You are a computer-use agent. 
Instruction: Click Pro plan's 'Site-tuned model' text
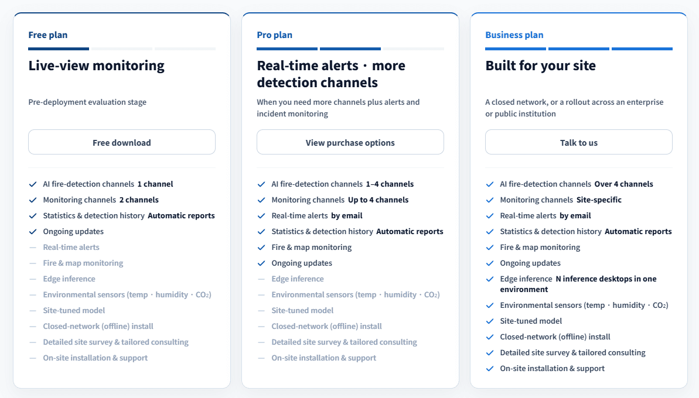(x=303, y=311)
